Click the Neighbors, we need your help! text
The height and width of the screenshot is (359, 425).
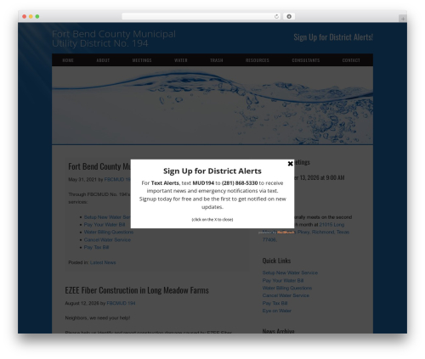[x=98, y=318]
